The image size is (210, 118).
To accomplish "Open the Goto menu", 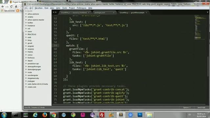I will [58, 8].
